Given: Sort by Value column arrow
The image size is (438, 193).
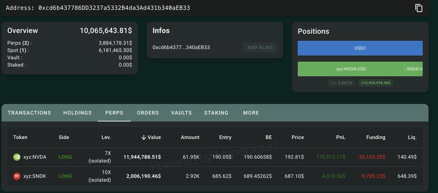Looking at the screenshot, I should [144, 137].
